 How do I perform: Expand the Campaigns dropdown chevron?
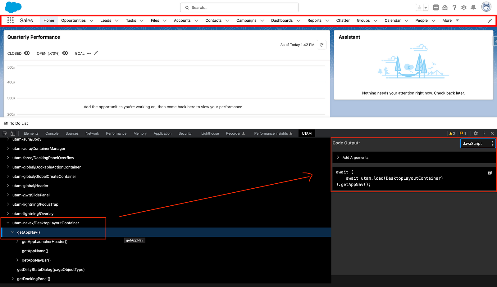tap(262, 21)
